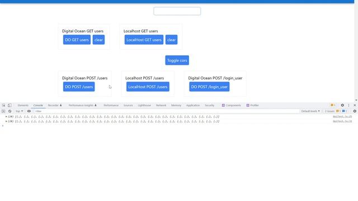Screen dimensions: 358x201
Task: Open the DevTools three-dot customize menu
Action: click(x=348, y=106)
